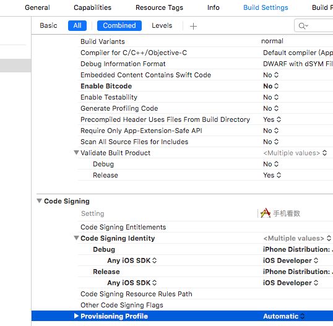Open the Provisioning Profile Automatic dropdown

(x=284, y=316)
